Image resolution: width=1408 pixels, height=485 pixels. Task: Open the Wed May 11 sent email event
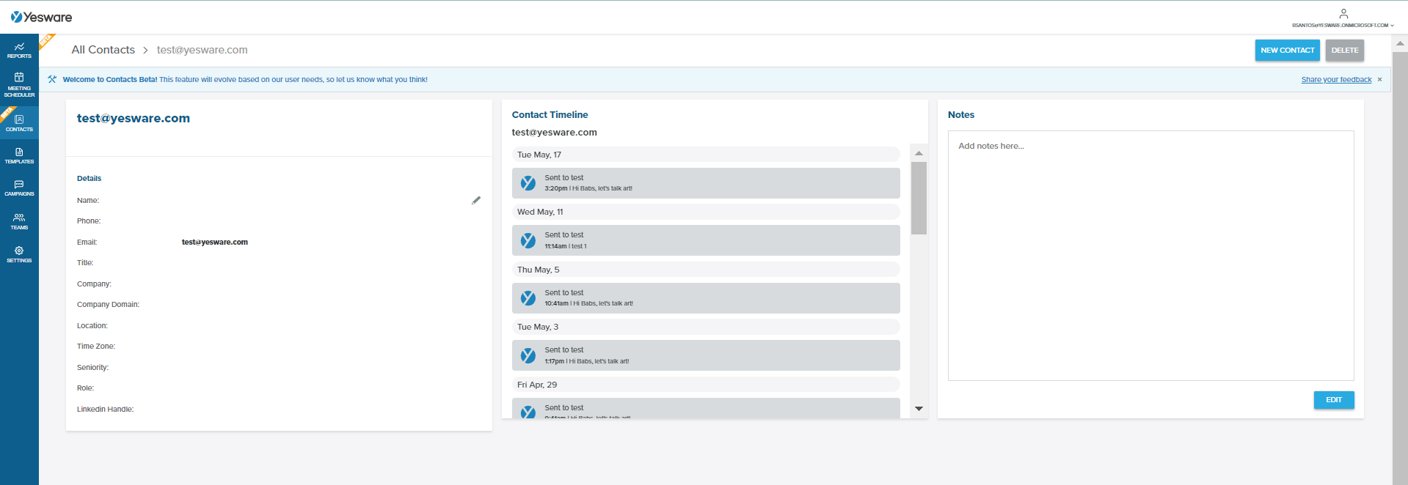(706, 240)
